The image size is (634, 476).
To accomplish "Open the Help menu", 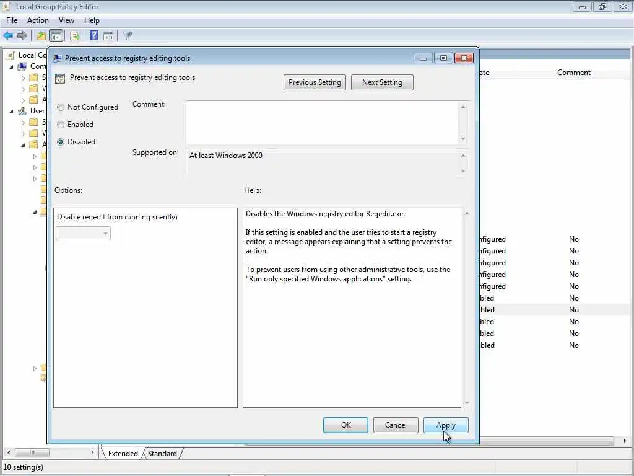I will (x=92, y=20).
